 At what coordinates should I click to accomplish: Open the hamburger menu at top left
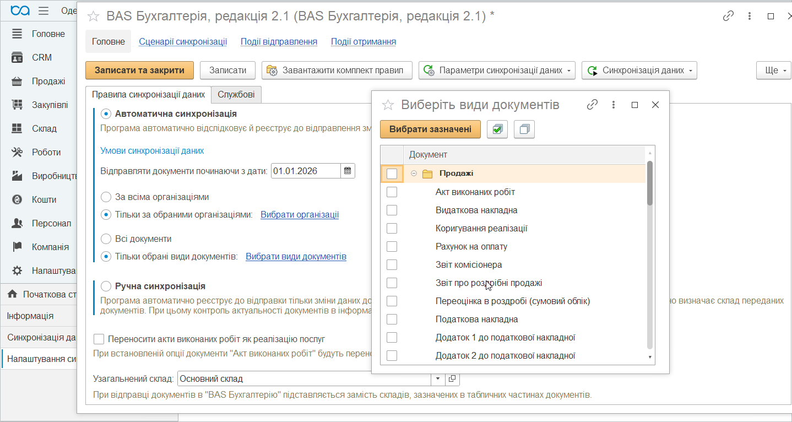click(x=44, y=11)
